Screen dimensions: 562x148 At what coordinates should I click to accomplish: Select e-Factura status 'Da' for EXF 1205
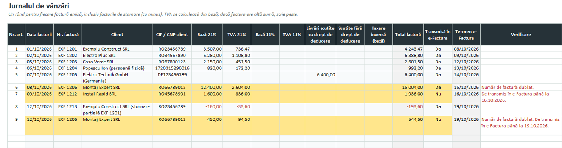[438, 77]
